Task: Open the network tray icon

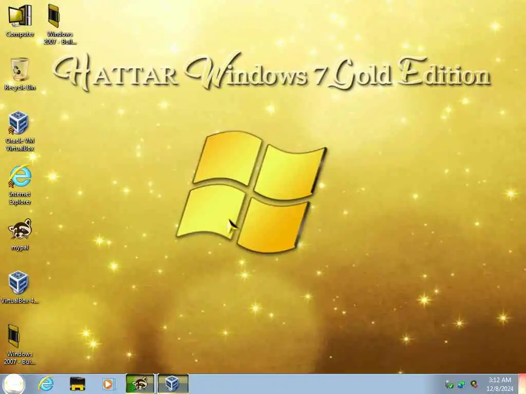Action: (462, 384)
